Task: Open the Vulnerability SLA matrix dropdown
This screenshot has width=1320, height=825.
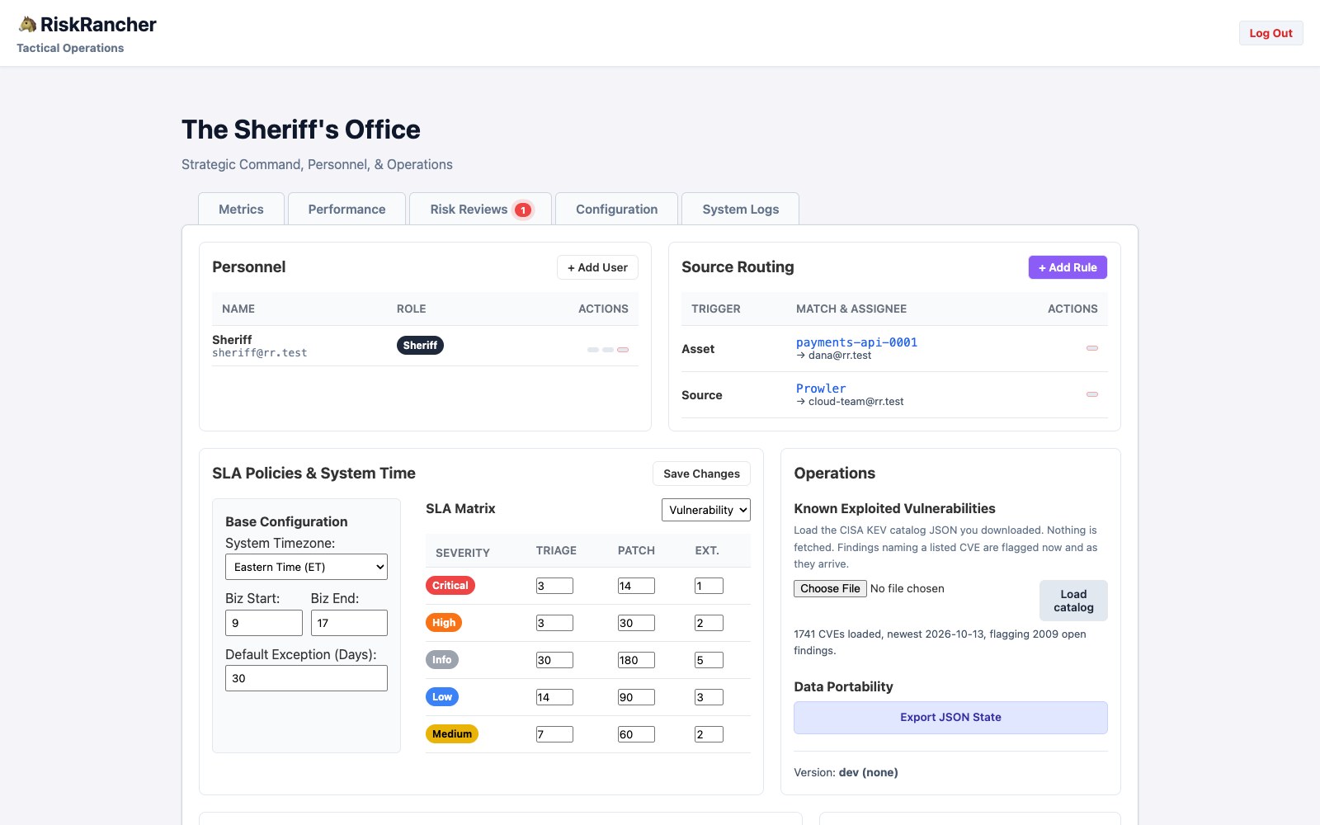Action: 706,510
